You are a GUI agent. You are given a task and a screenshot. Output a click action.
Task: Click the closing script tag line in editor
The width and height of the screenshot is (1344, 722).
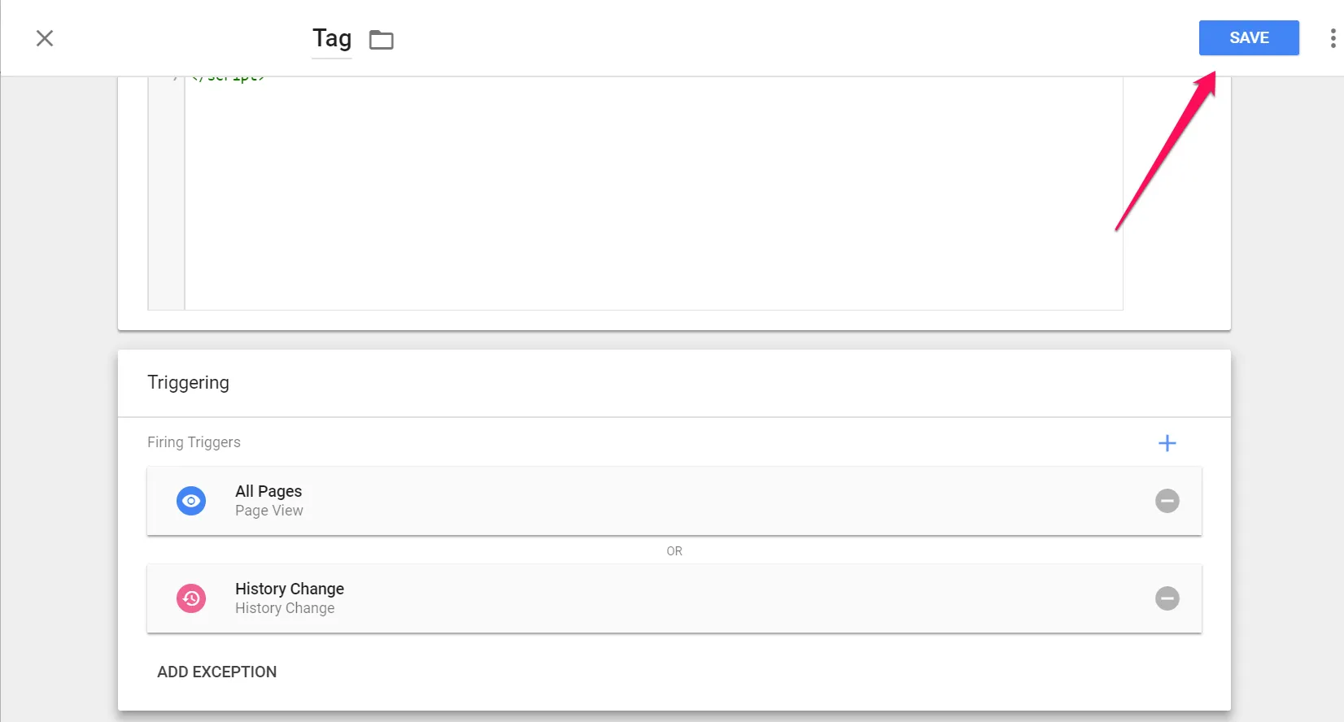228,79
